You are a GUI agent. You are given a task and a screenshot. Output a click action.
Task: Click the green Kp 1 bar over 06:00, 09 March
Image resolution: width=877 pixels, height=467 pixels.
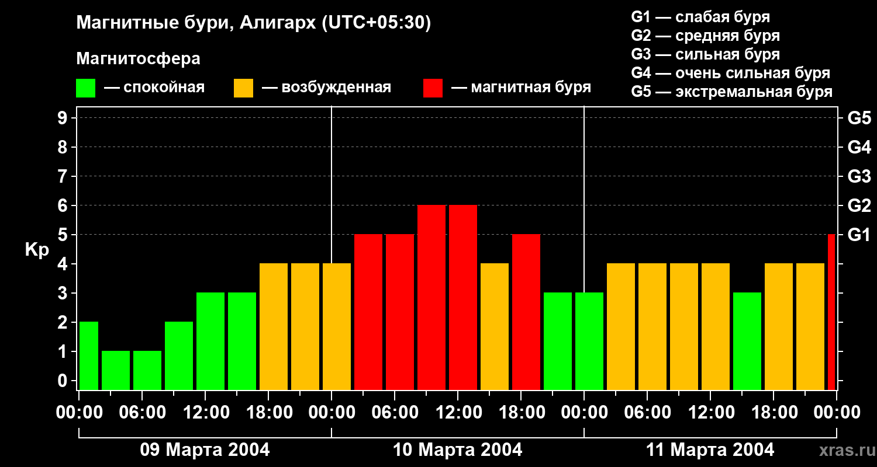[147, 370]
